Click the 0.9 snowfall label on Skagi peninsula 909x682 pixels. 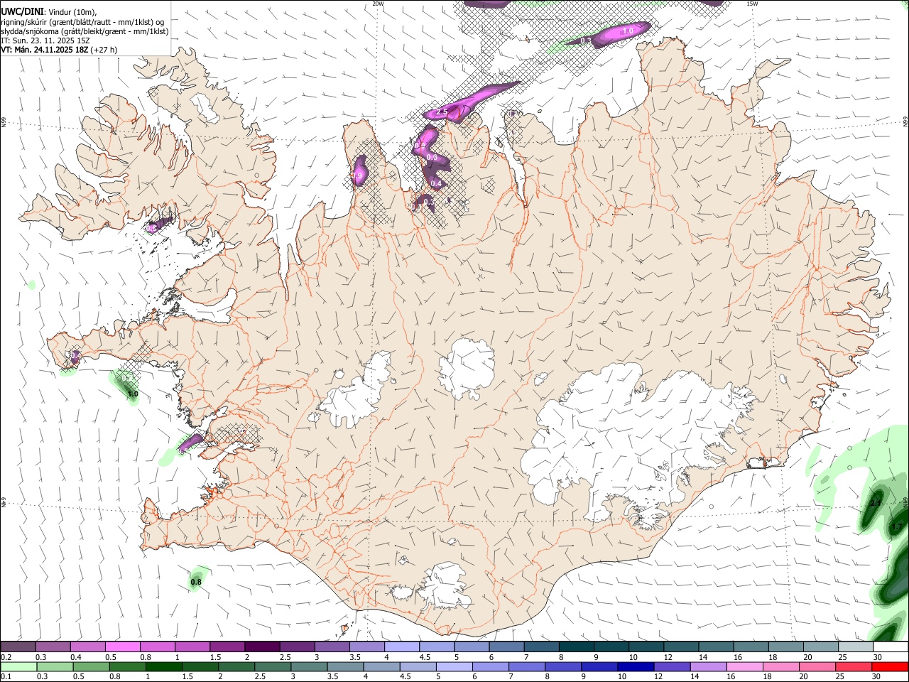coord(358,175)
